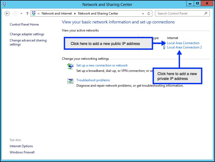
Task: Open Internet Options under See also
Action: click(21, 146)
